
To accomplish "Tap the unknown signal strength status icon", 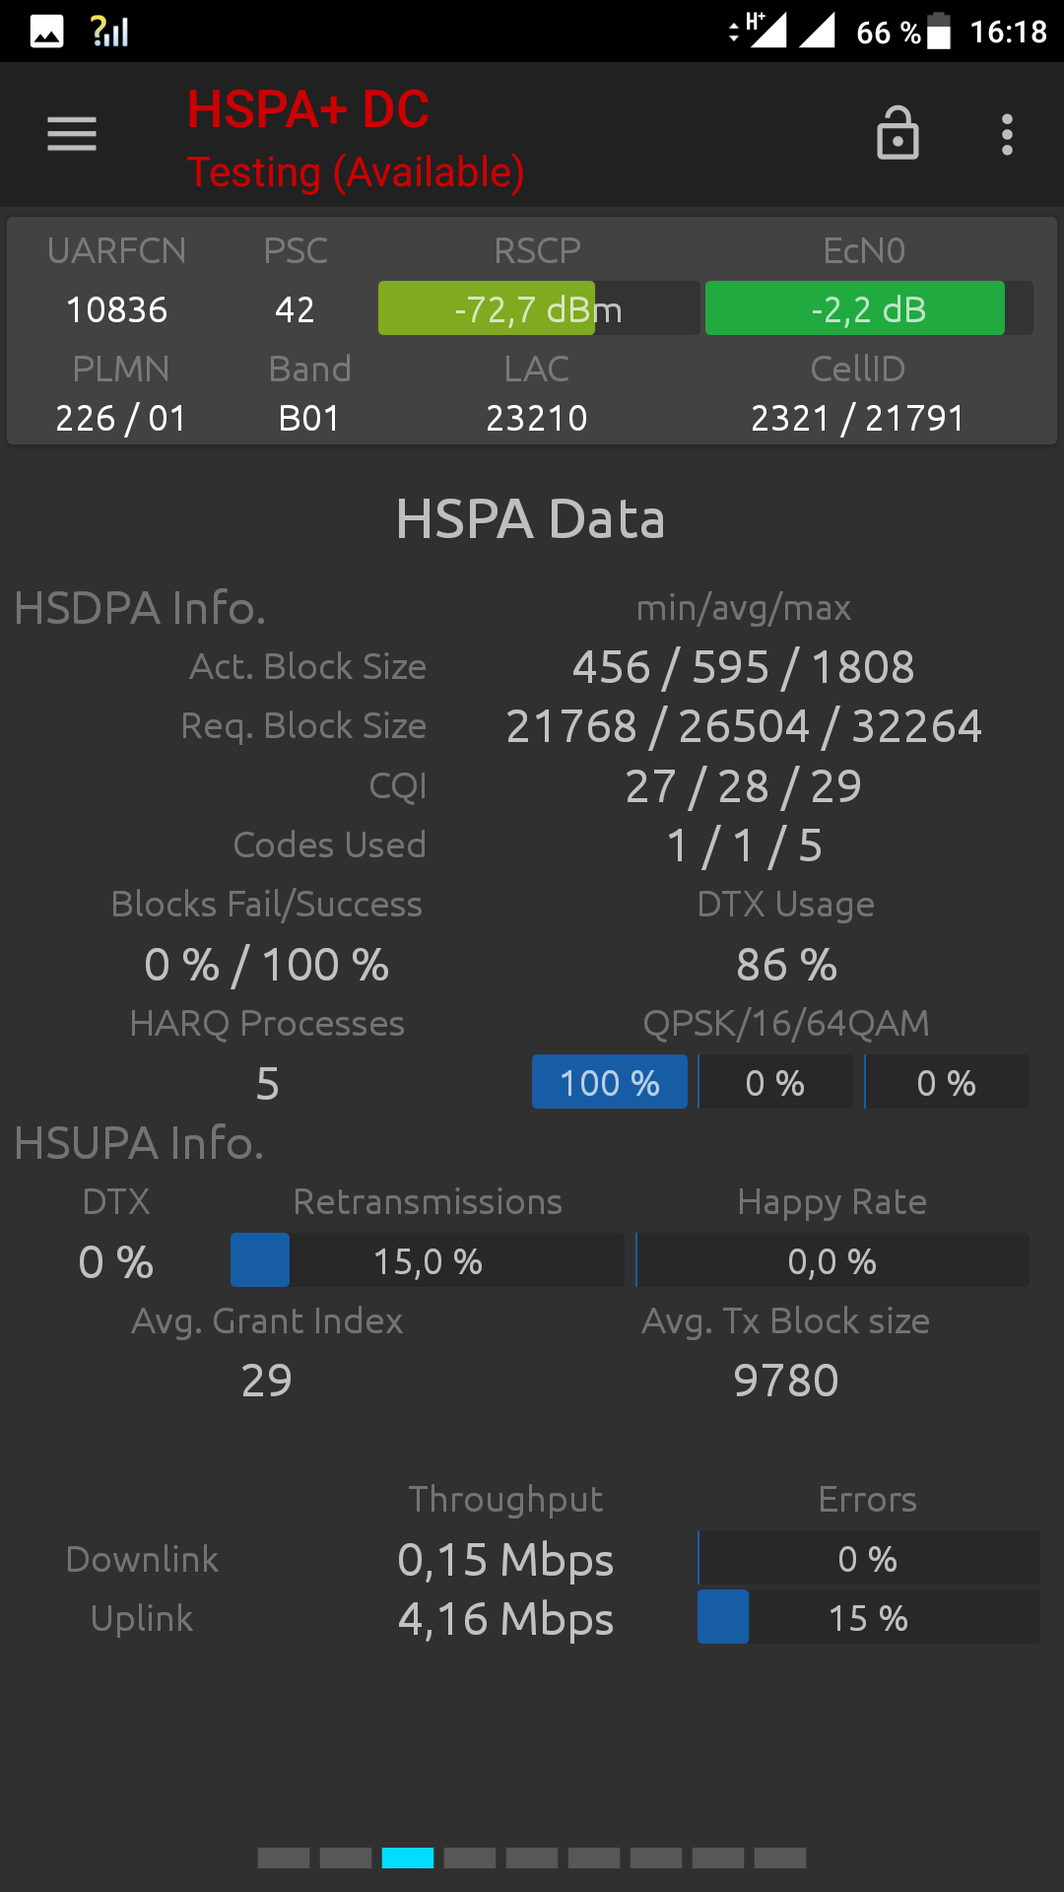I will 109,32.
